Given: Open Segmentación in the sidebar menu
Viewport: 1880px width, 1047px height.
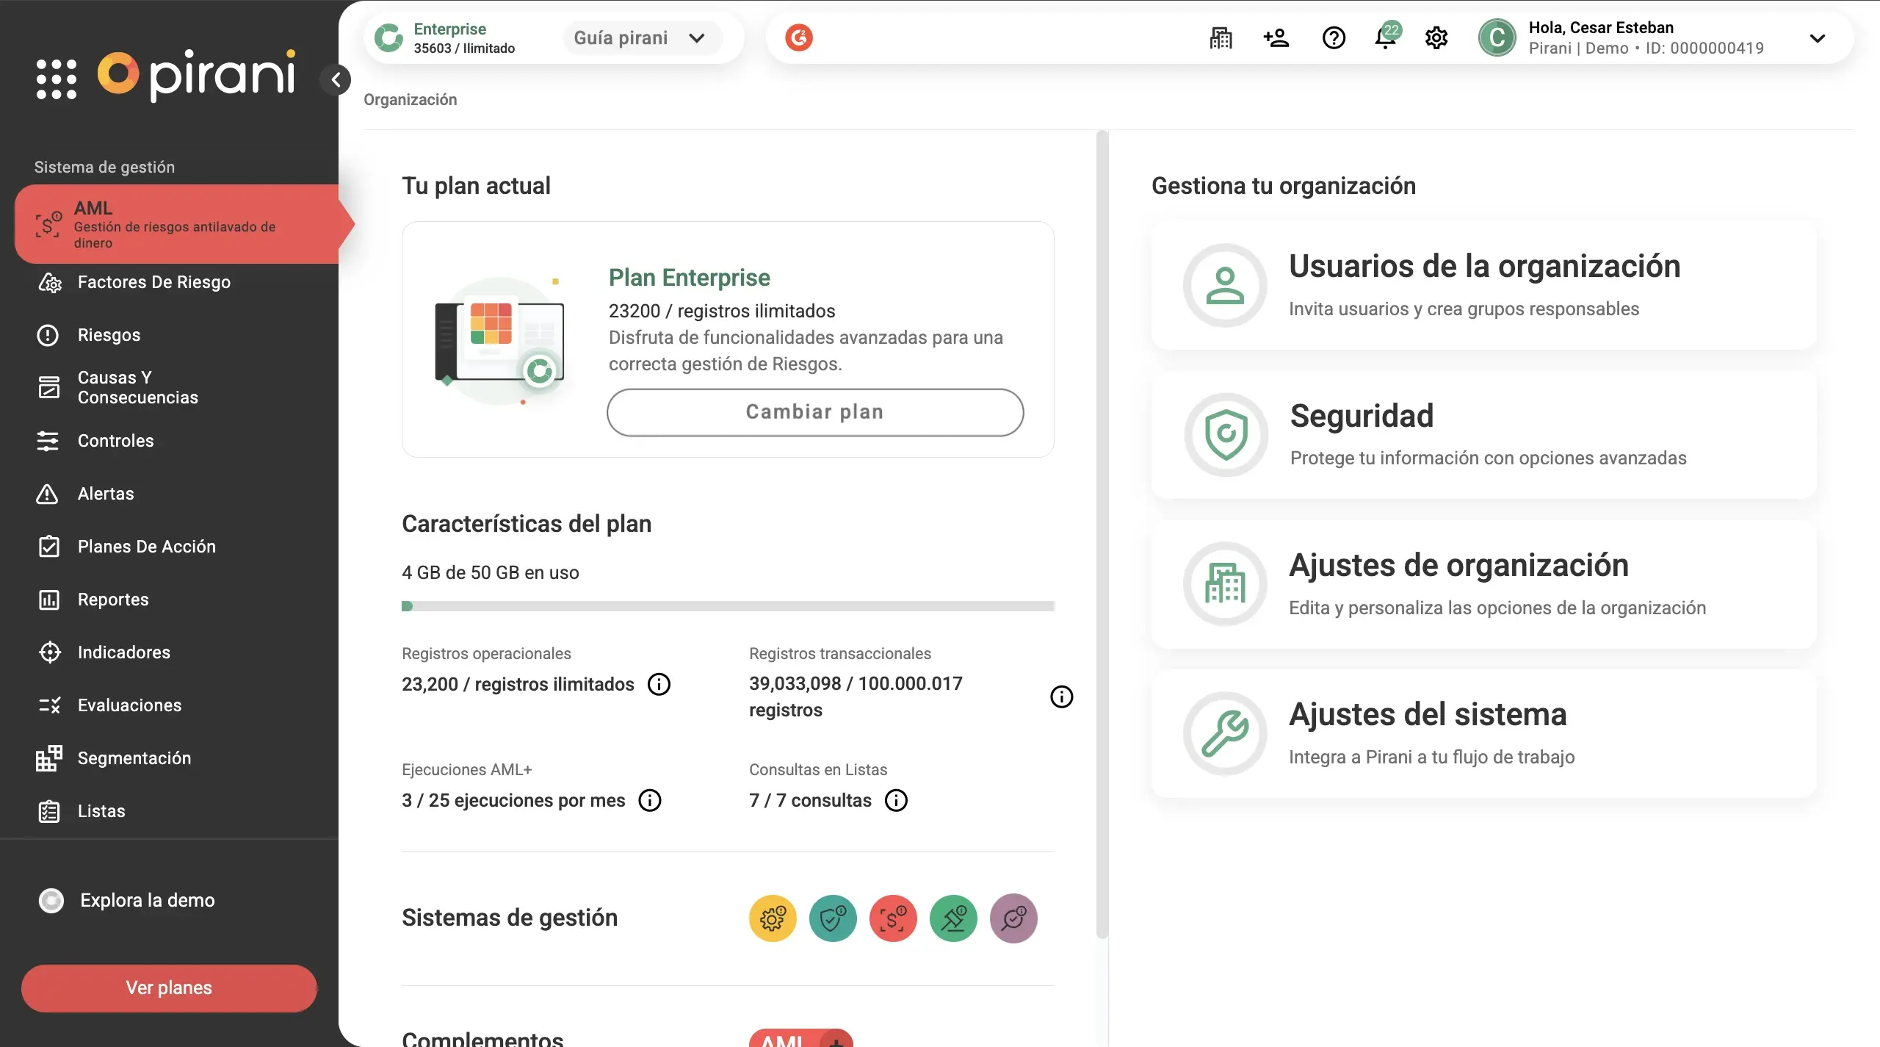Looking at the screenshot, I should (134, 758).
